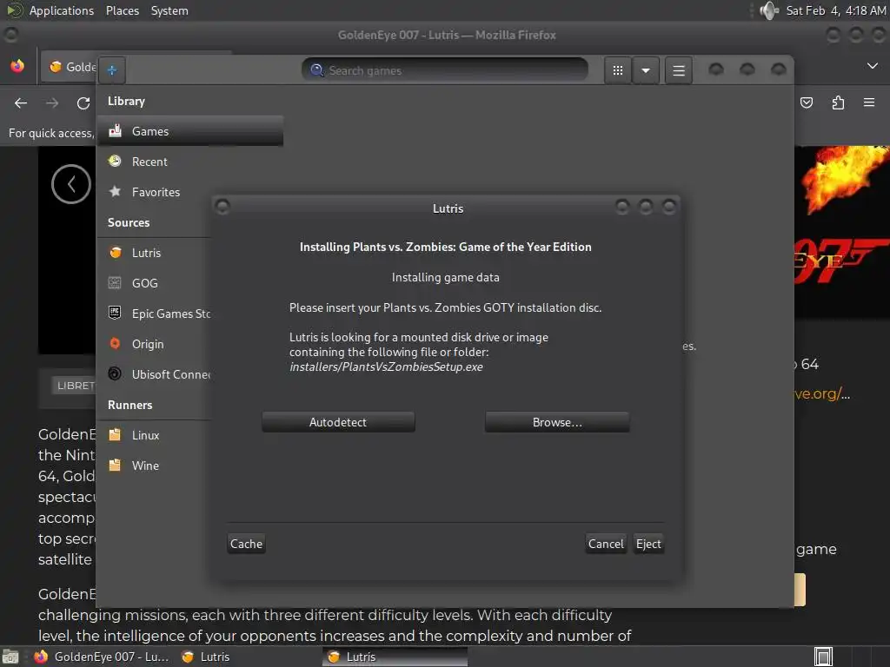Click the clock showing Sat Feb 4

pyautogui.click(x=835, y=10)
